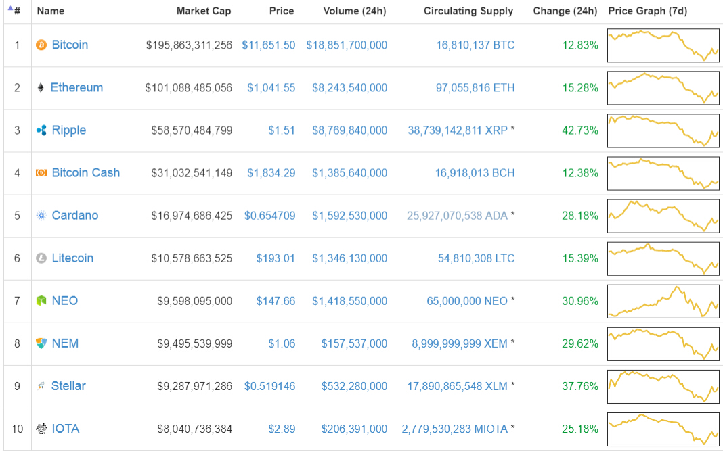Click the Cardano logo icon

point(41,216)
